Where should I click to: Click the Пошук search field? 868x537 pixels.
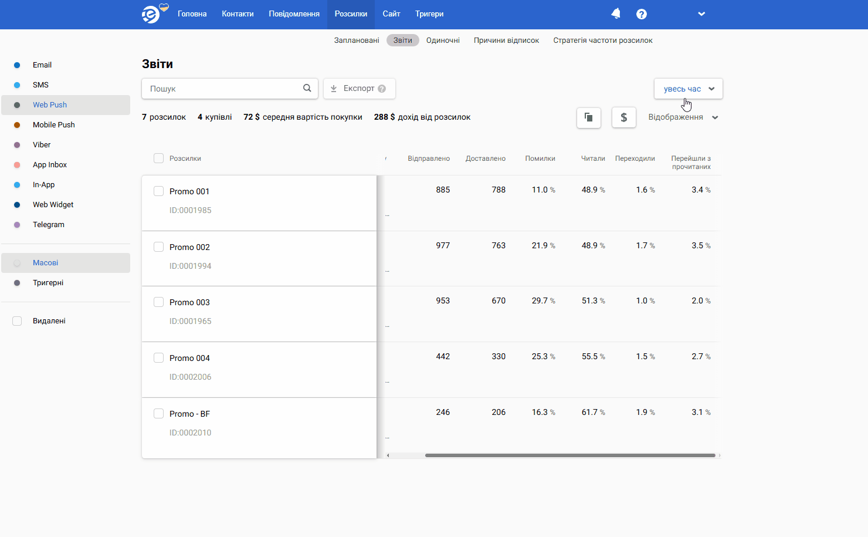click(223, 89)
